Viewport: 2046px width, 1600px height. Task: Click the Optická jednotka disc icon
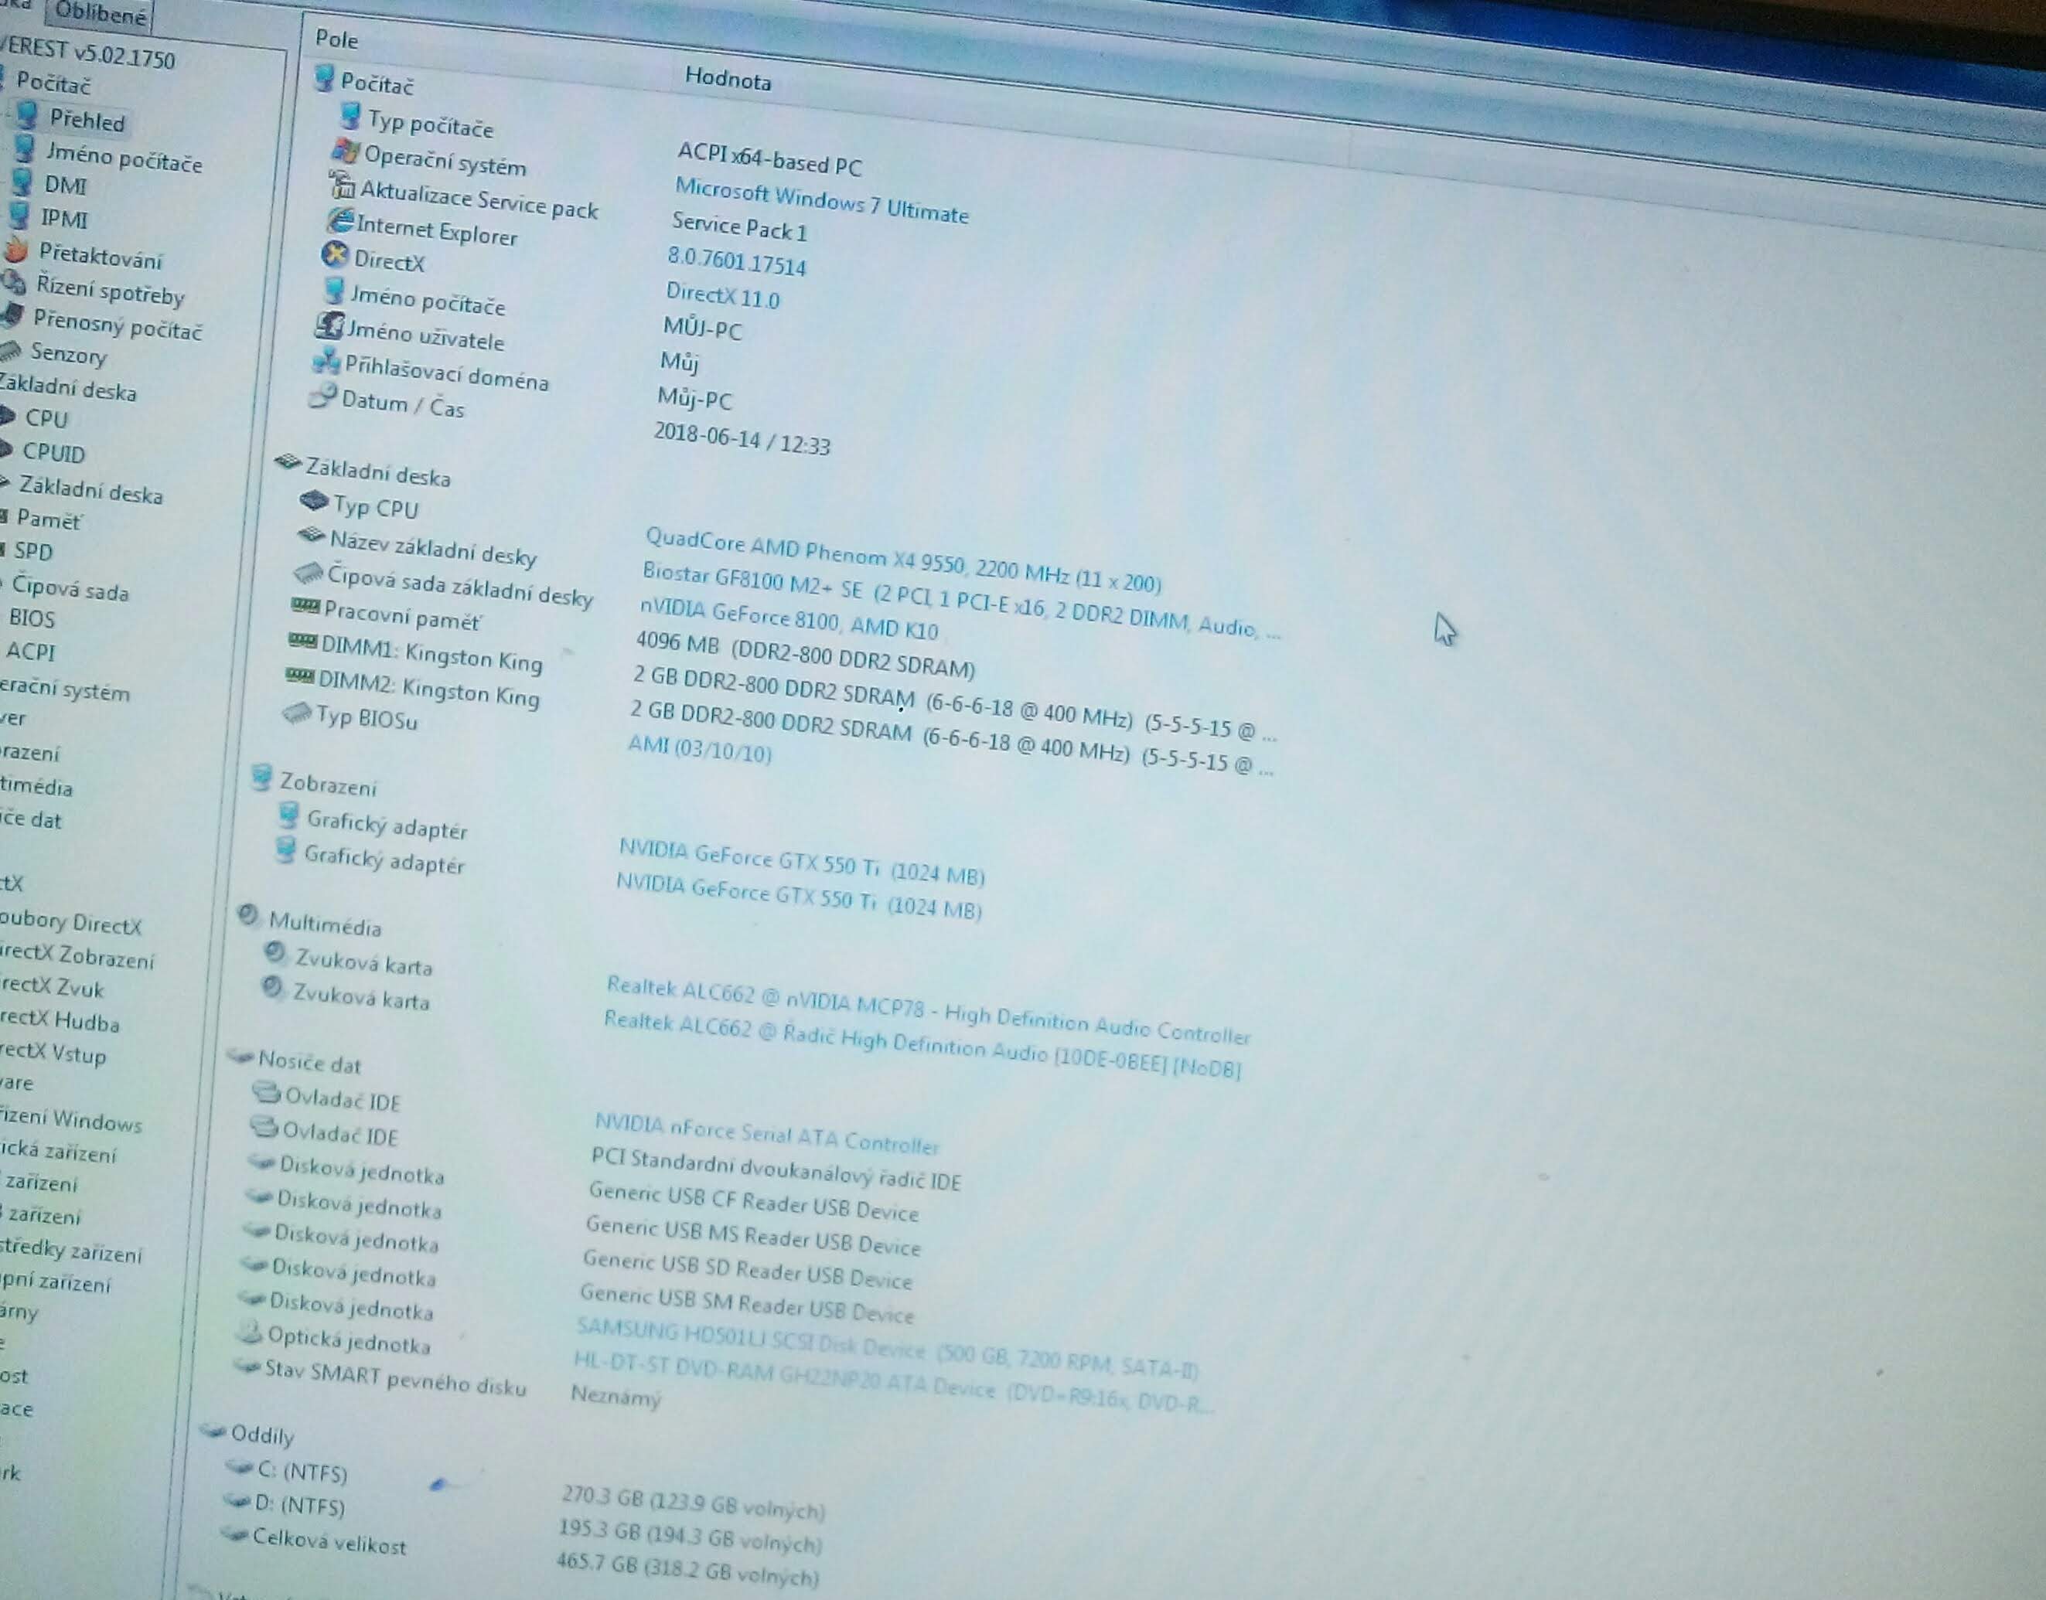tap(248, 1331)
